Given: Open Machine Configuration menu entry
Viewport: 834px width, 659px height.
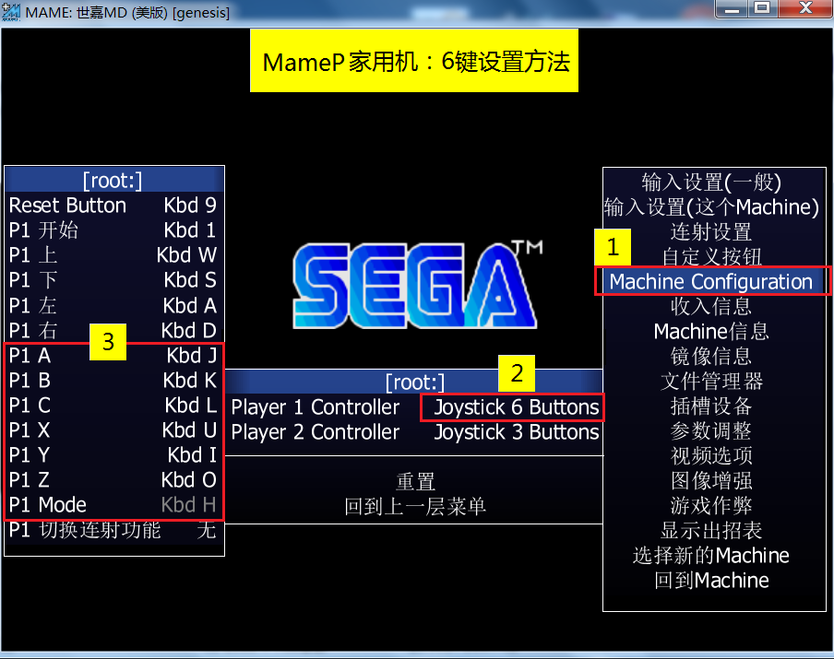Looking at the screenshot, I should pos(711,282).
